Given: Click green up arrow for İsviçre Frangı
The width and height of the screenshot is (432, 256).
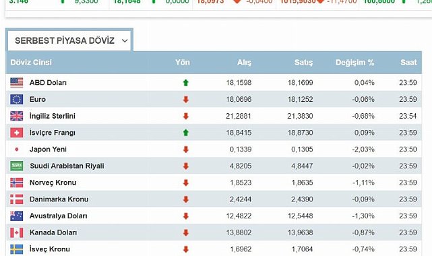Looking at the screenshot, I should pos(186,133).
